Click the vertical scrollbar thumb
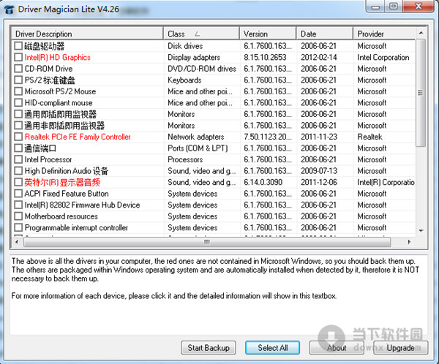 click(421, 93)
